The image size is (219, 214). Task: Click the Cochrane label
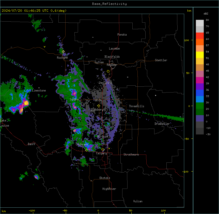pos(82,144)
